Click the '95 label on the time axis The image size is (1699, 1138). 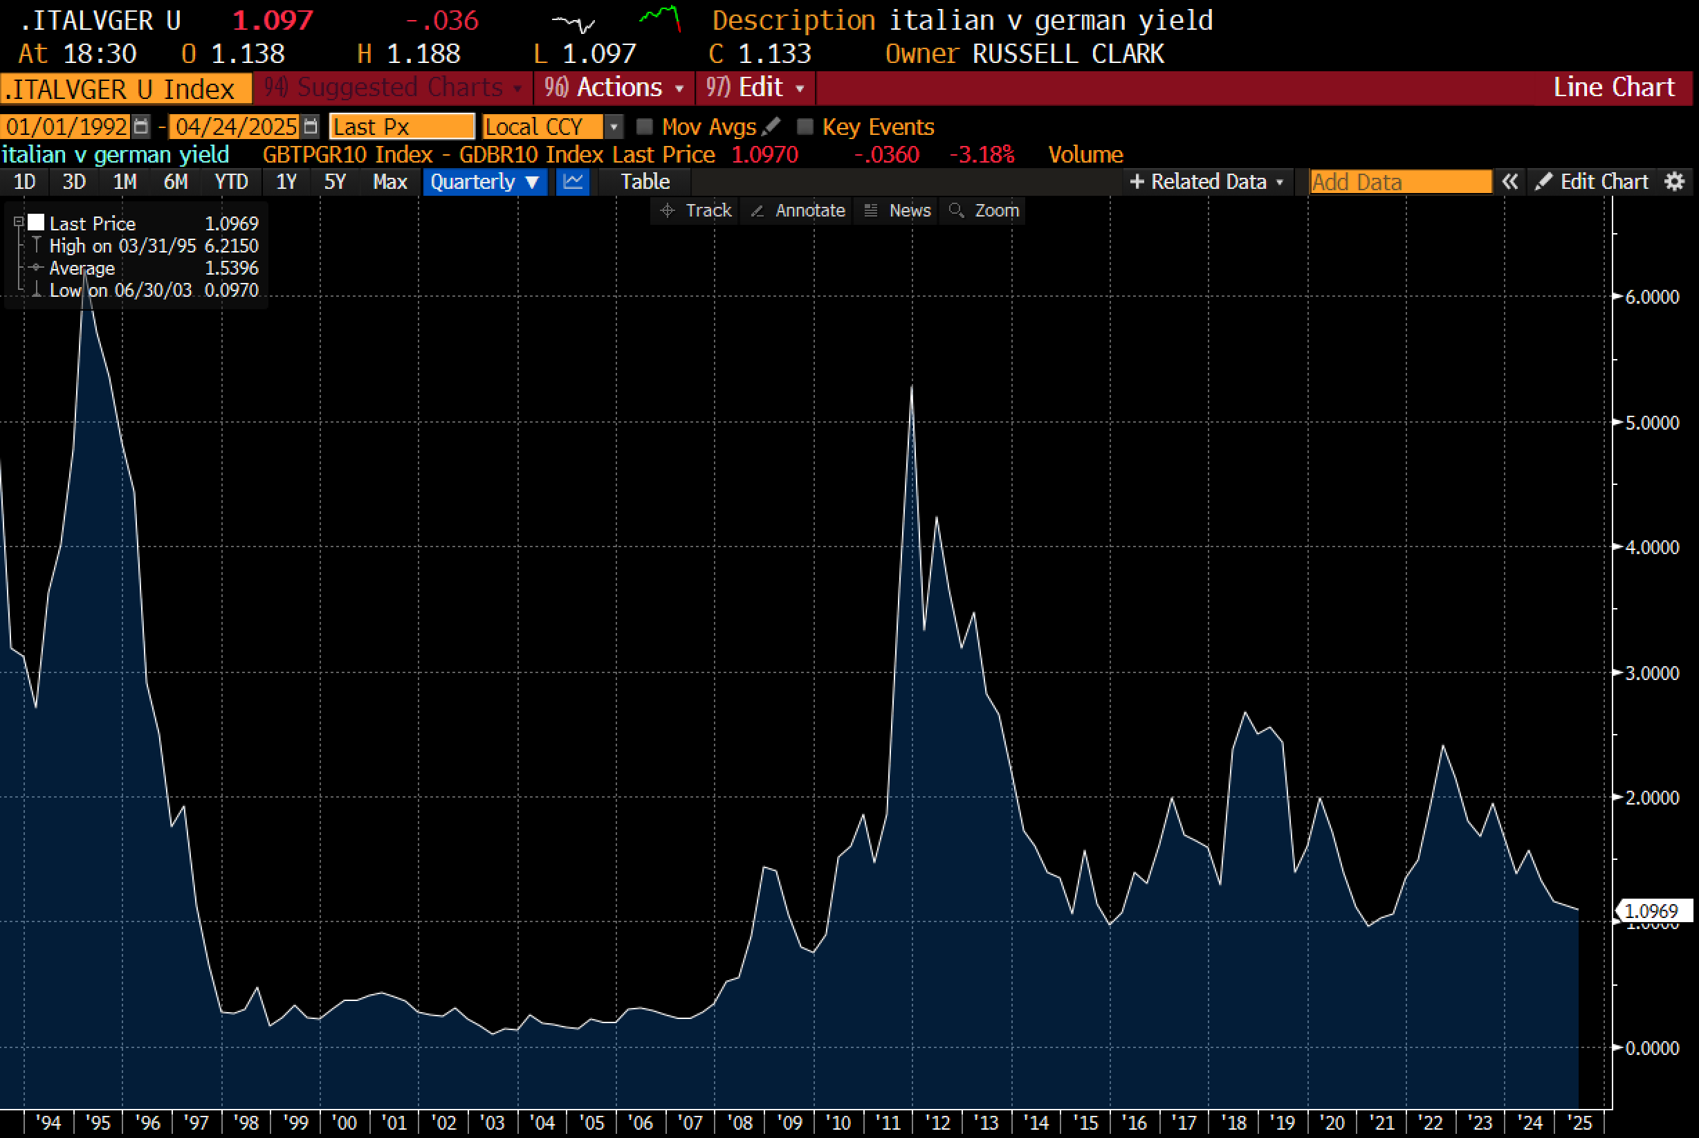(x=98, y=1123)
